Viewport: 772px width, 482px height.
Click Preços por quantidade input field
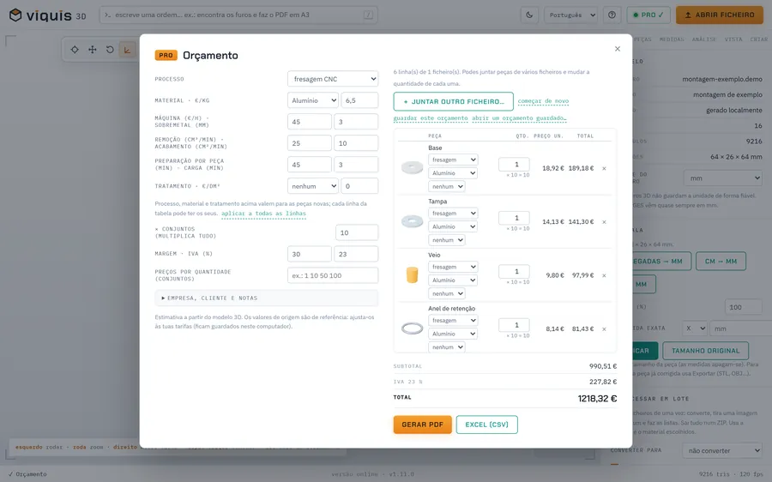(x=333, y=275)
